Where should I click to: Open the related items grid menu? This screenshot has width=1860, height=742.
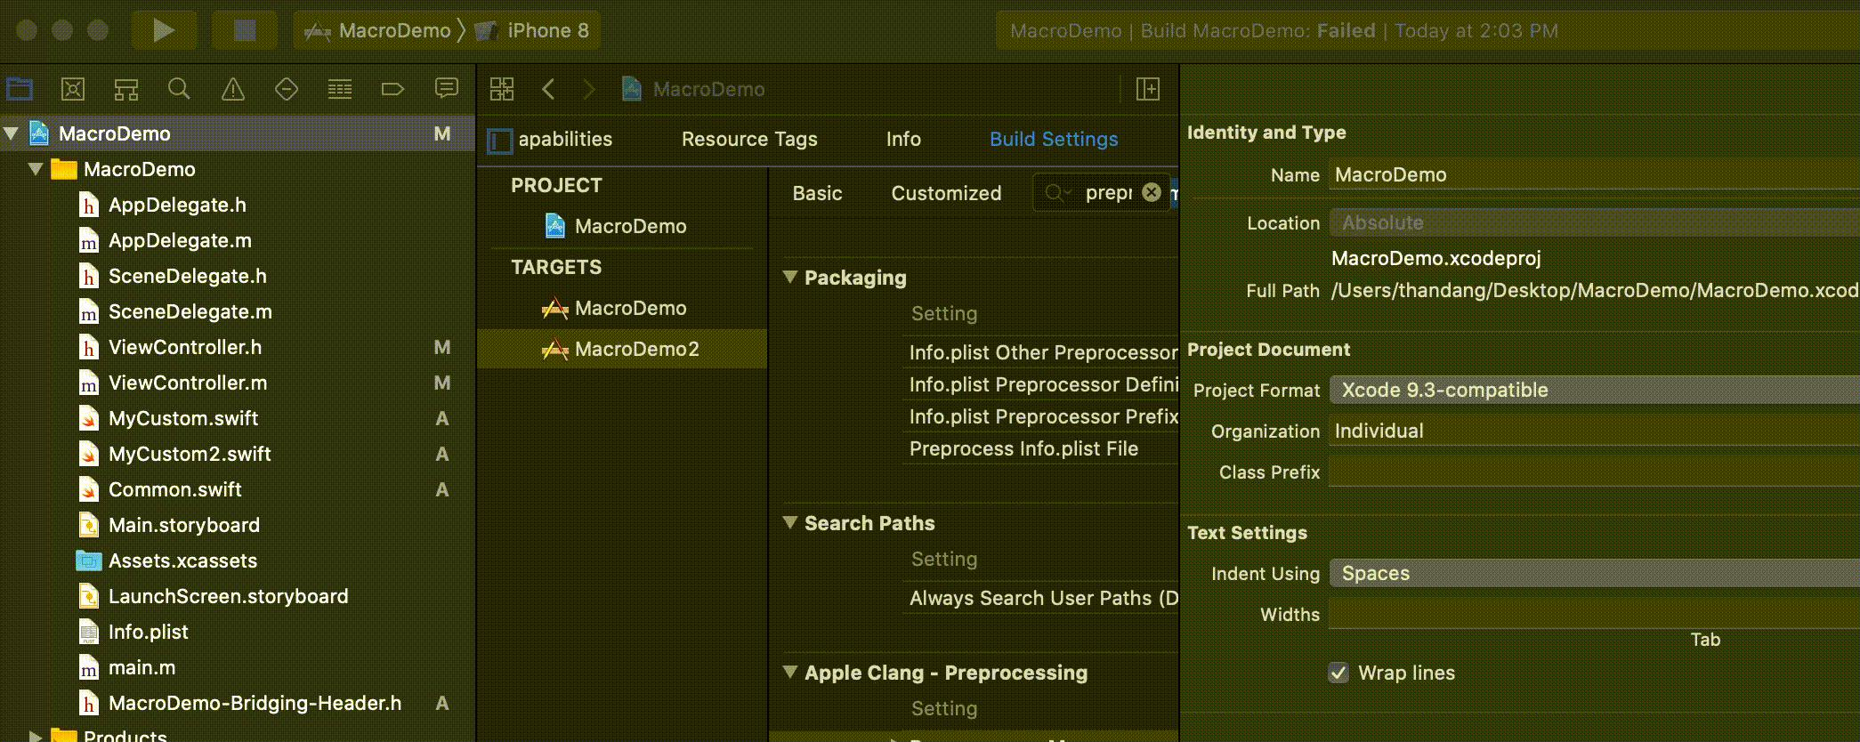tap(502, 89)
